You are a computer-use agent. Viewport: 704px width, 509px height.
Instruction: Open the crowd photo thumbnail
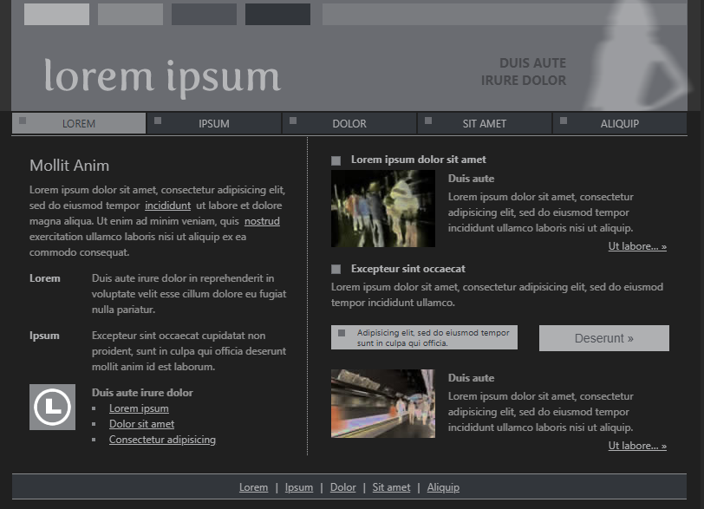[382, 209]
